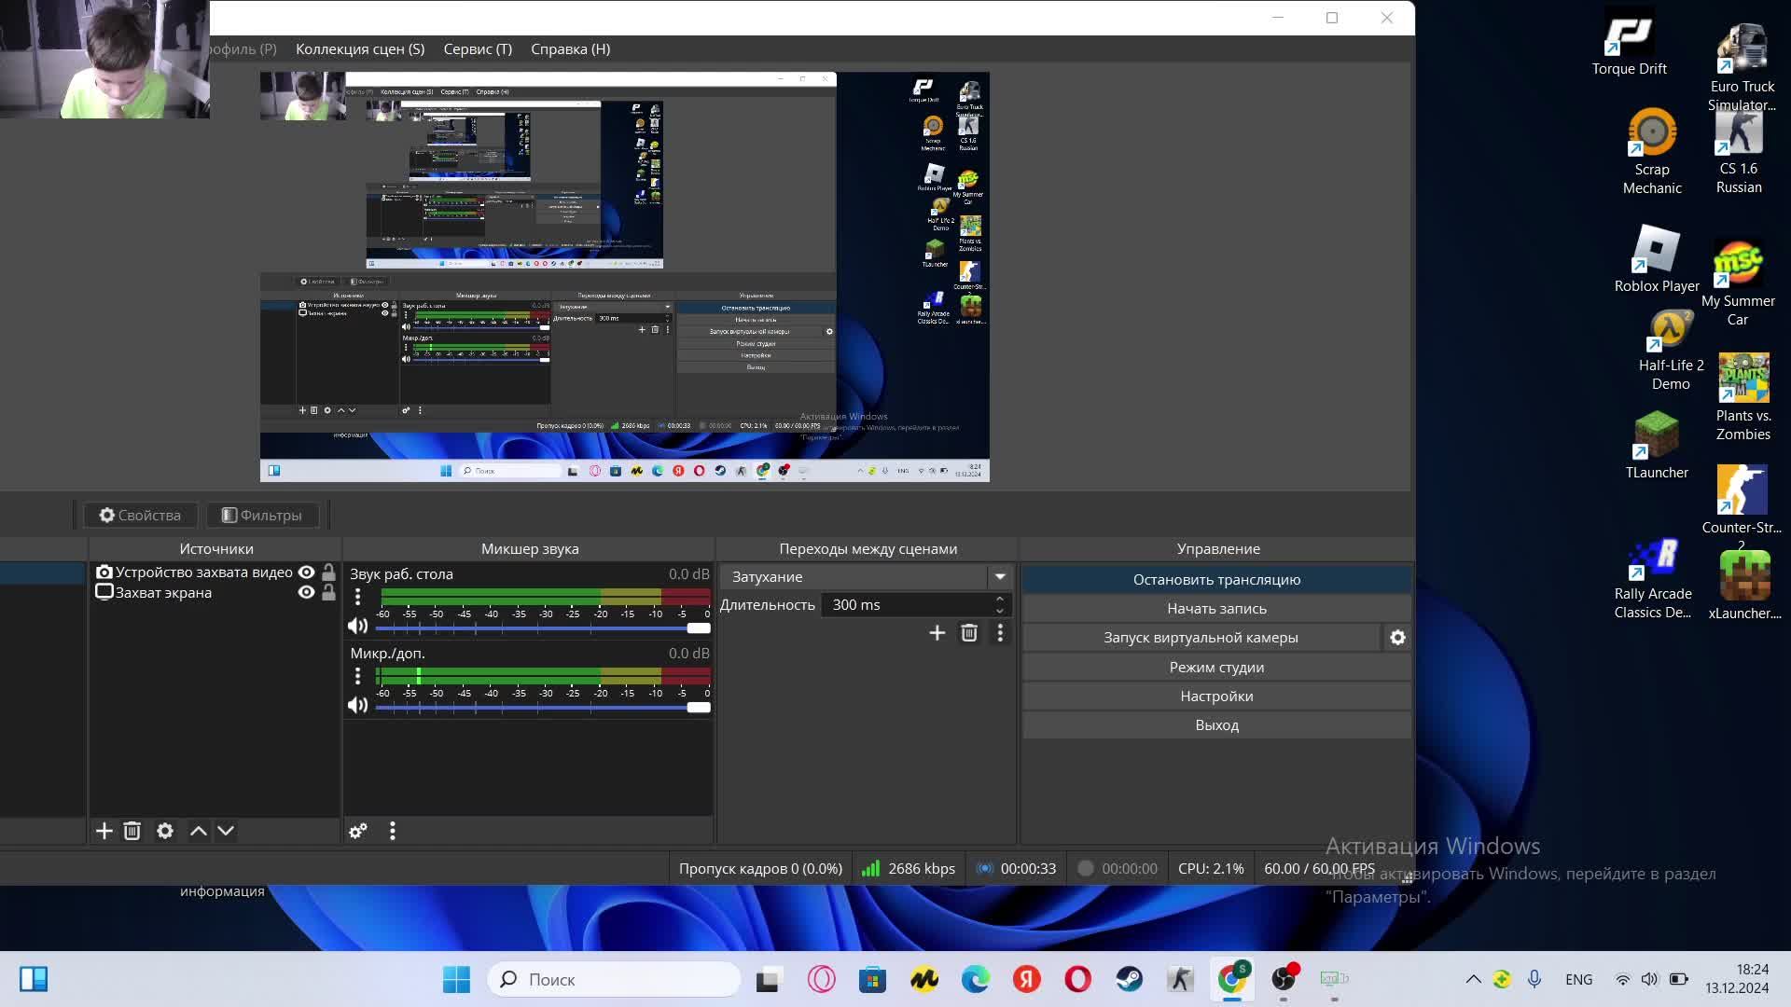Adjust Desktop Audio volume slider
Screen dimensions: 1791x1007
(543, 628)
